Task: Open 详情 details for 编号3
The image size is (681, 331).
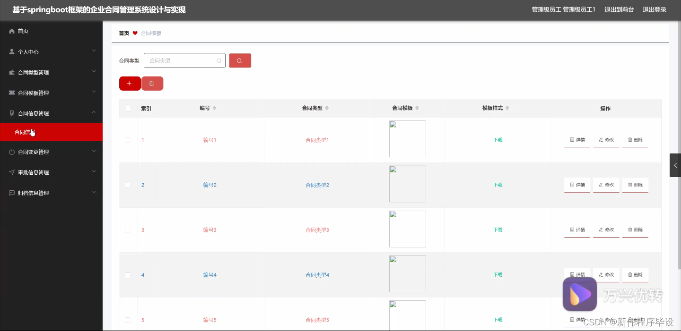Action: 577,229
